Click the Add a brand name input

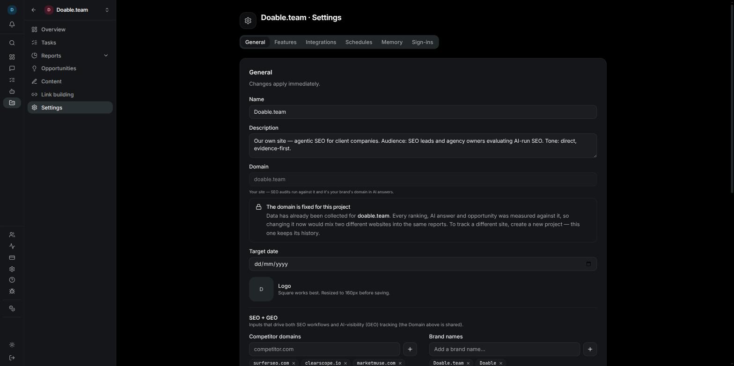coord(505,349)
